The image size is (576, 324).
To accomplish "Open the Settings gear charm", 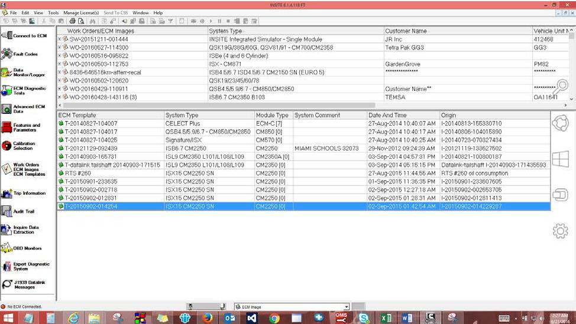I will click(x=560, y=231).
